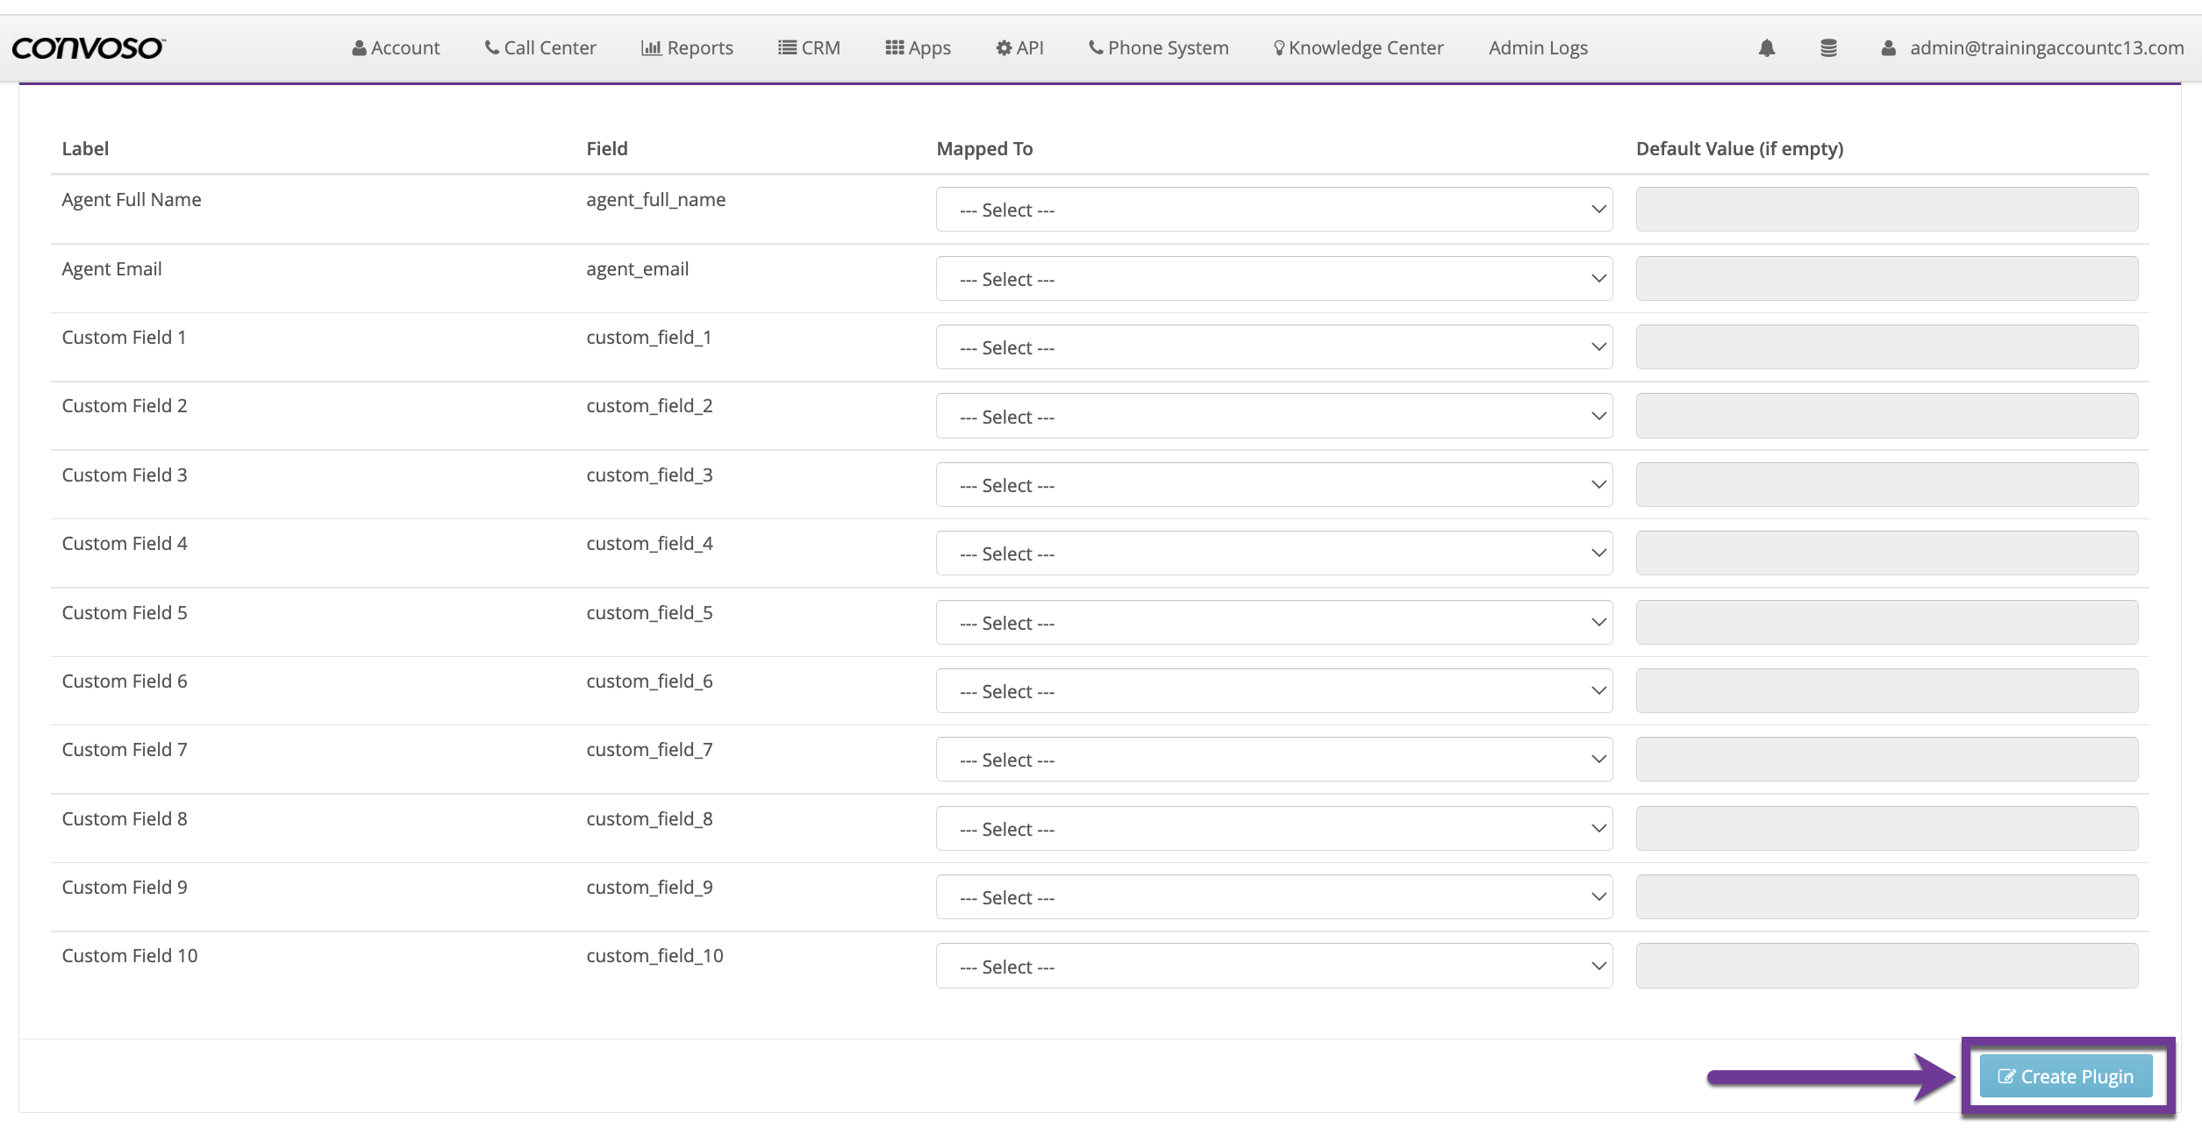Click Custom Field 1 default value field
The width and height of the screenshot is (2202, 1128).
1886,347
